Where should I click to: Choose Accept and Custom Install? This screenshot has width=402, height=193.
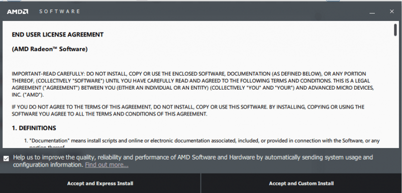(x=301, y=183)
